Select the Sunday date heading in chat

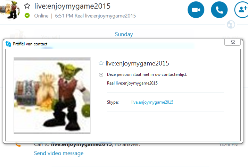[124, 34]
